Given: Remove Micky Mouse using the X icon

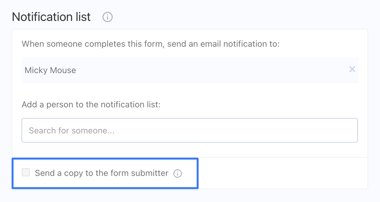Looking at the screenshot, I should coord(352,69).
